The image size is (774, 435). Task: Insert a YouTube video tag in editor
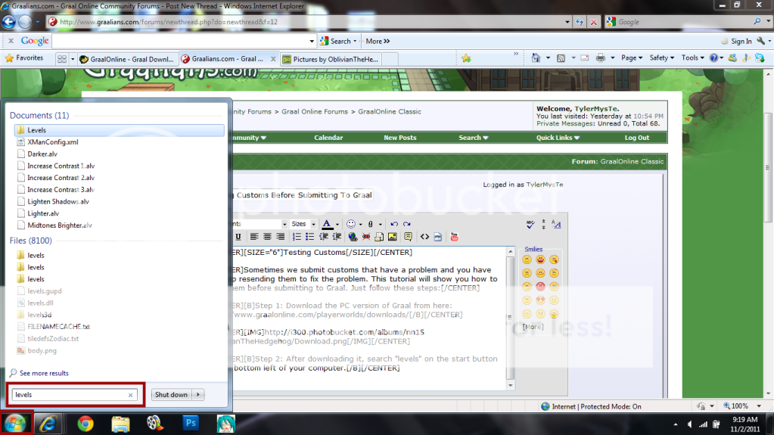454,237
